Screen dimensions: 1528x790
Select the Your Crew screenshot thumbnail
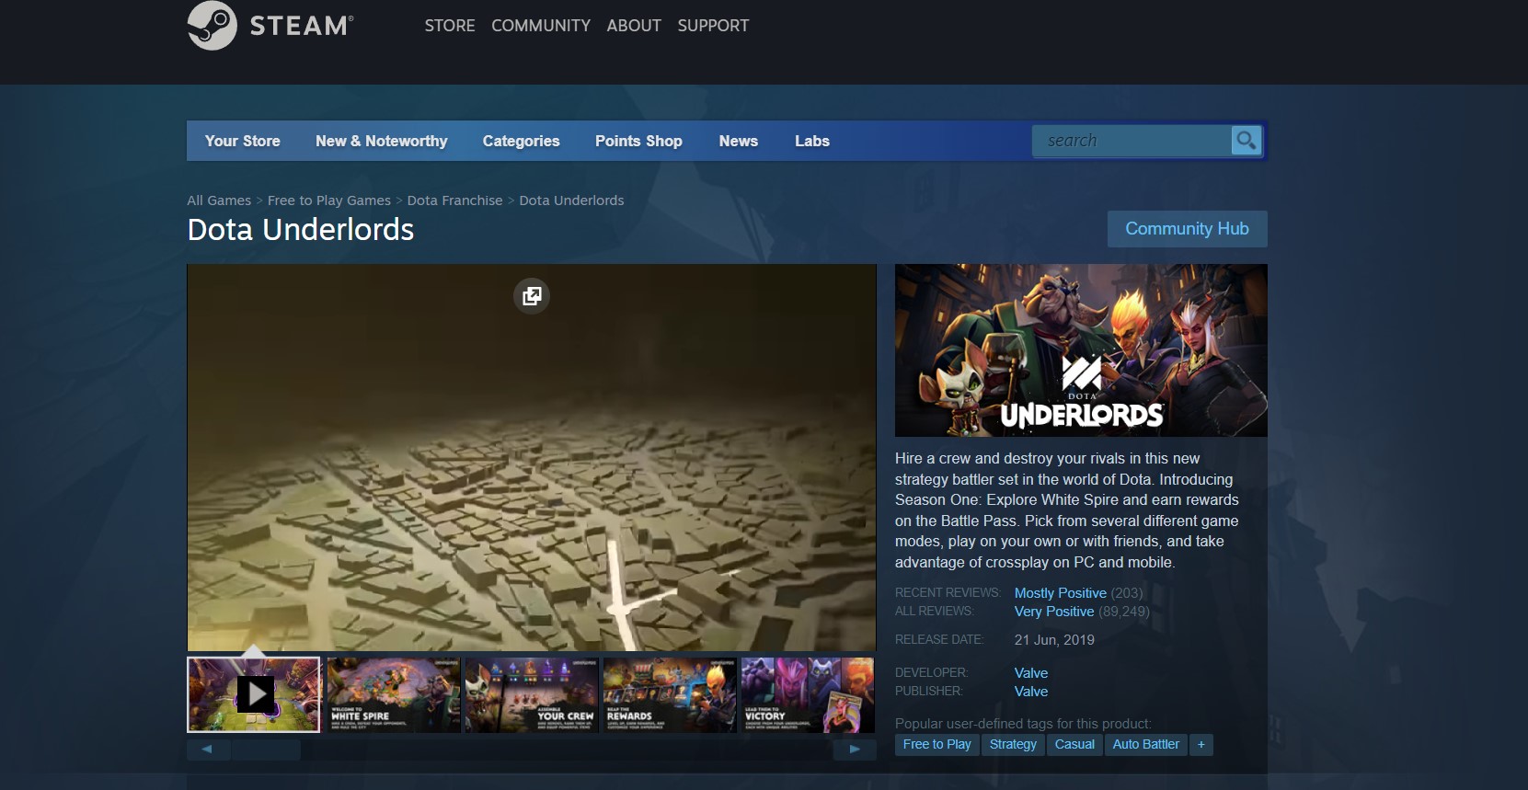click(x=532, y=694)
